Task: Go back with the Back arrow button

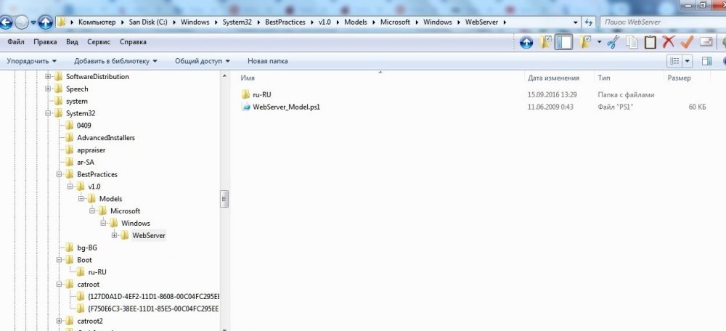Action: point(5,23)
